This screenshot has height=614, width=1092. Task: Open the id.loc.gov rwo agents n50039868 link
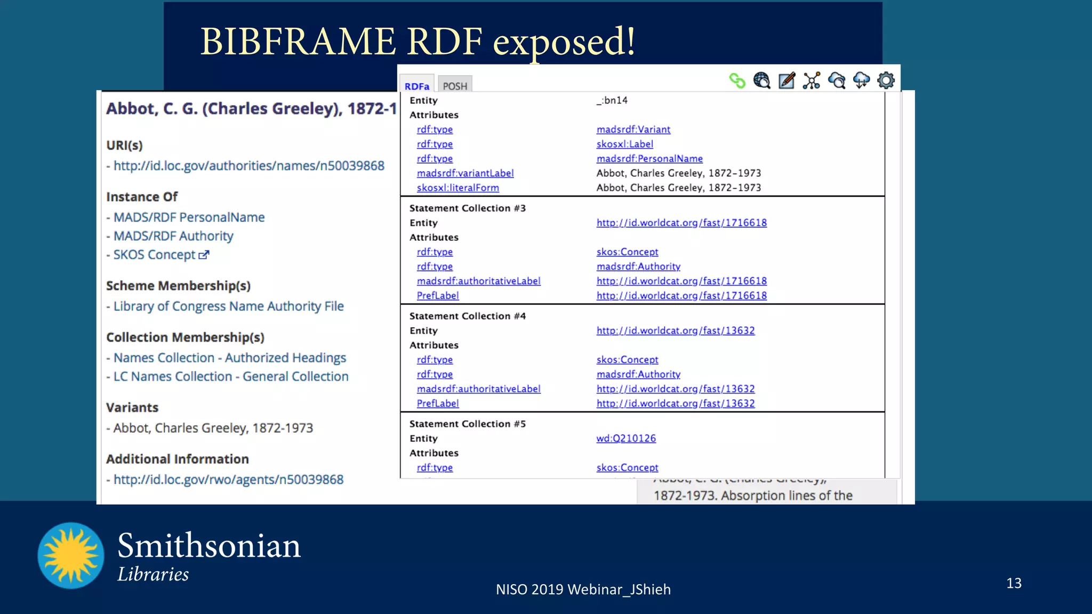click(229, 480)
